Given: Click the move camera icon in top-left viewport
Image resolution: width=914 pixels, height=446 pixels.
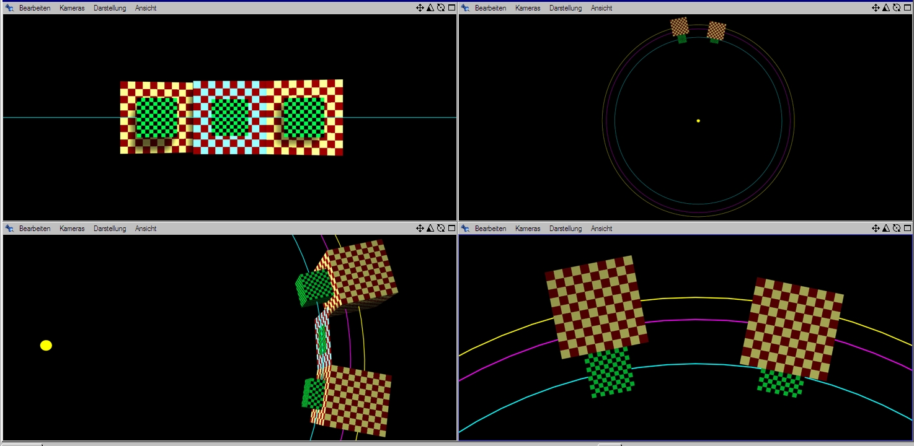Looking at the screenshot, I should click(420, 8).
